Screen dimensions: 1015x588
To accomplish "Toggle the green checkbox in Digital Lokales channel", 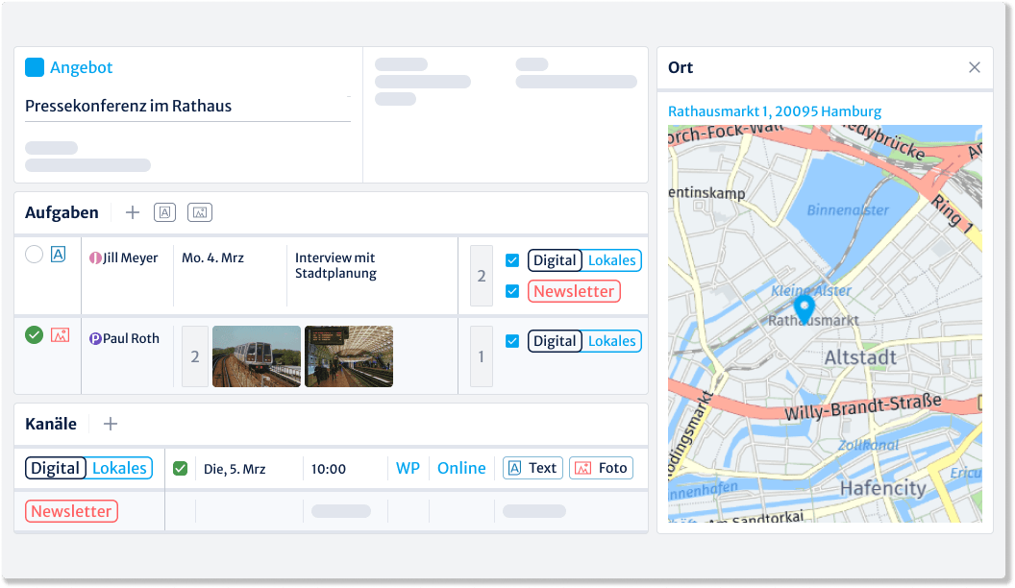I will click(180, 469).
